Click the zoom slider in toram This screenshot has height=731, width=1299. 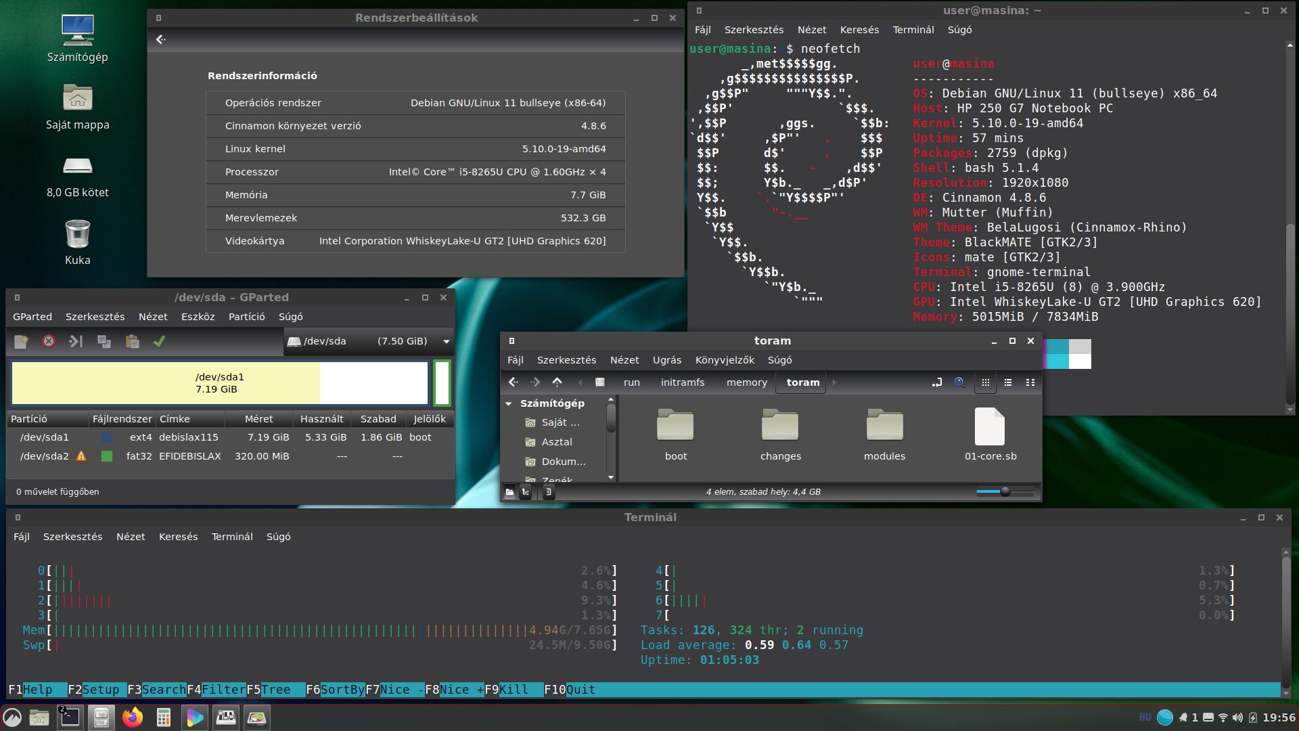click(1005, 492)
